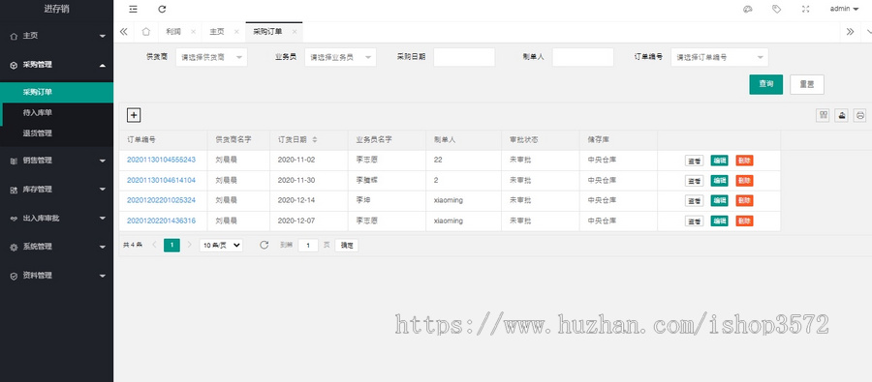The image size is (872, 382).
Task: Close the 采购订单 tab
Action: pos(295,32)
